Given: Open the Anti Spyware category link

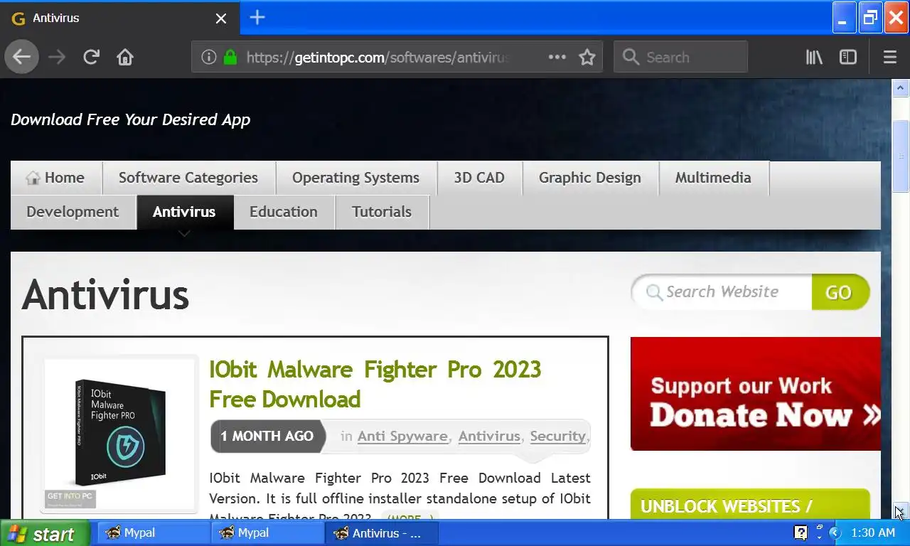Looking at the screenshot, I should (x=402, y=436).
